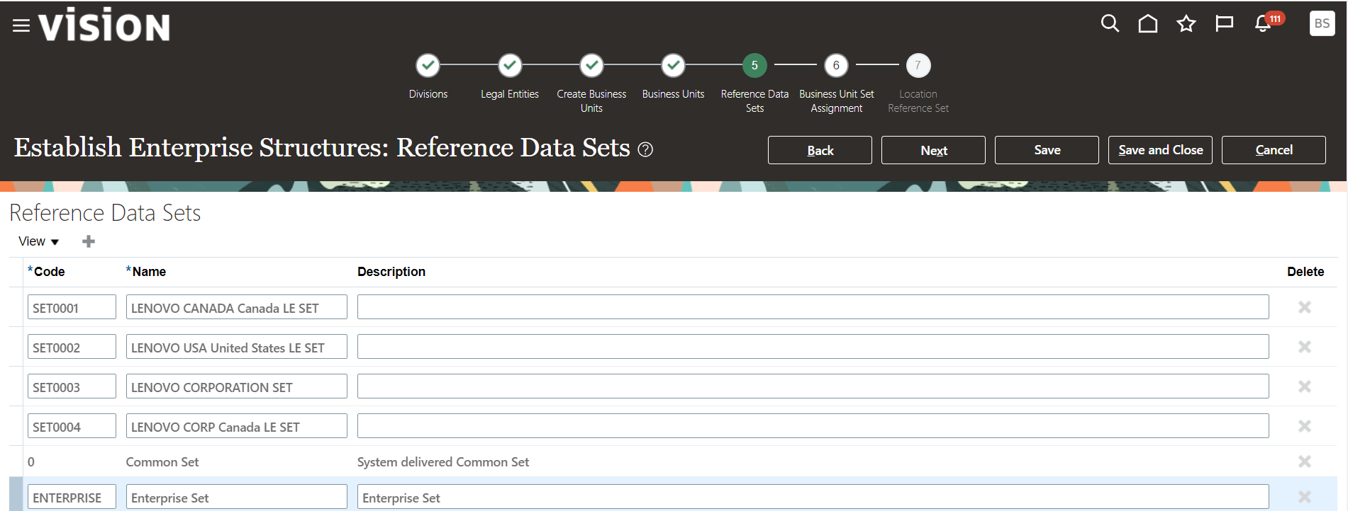
Task: Select step 7 Location Reference Set circle
Action: tap(918, 65)
